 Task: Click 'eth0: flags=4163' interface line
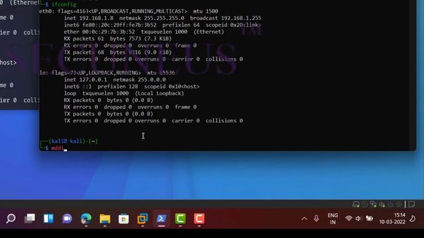coord(129,11)
